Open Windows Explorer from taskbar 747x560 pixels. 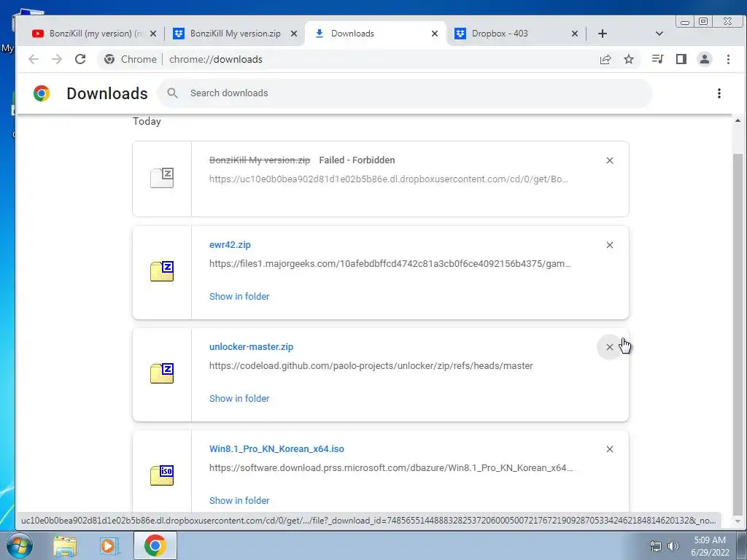point(65,546)
